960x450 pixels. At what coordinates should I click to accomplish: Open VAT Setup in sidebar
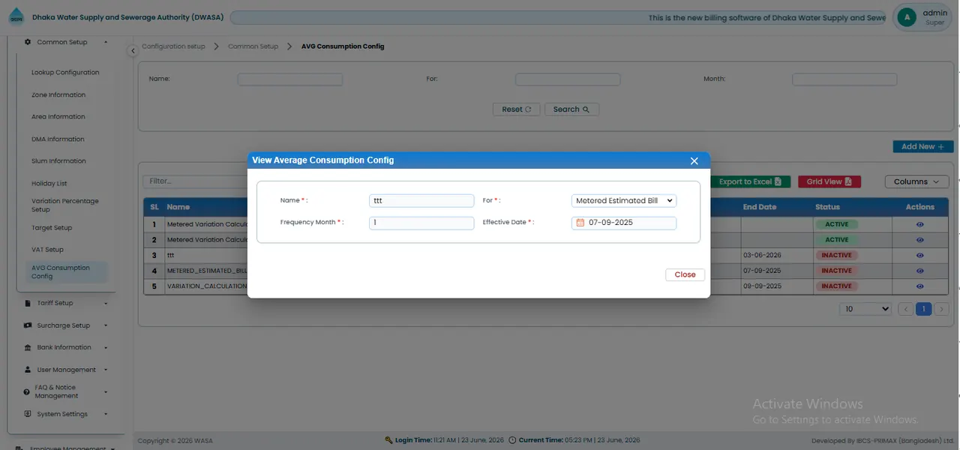[x=47, y=250]
